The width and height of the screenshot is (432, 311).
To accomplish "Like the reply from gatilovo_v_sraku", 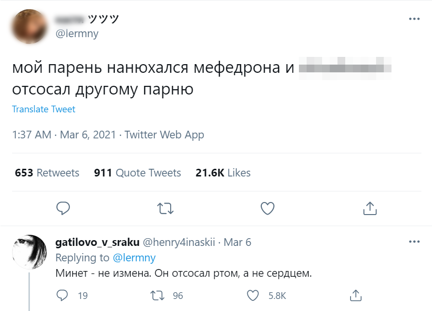I will click(253, 295).
